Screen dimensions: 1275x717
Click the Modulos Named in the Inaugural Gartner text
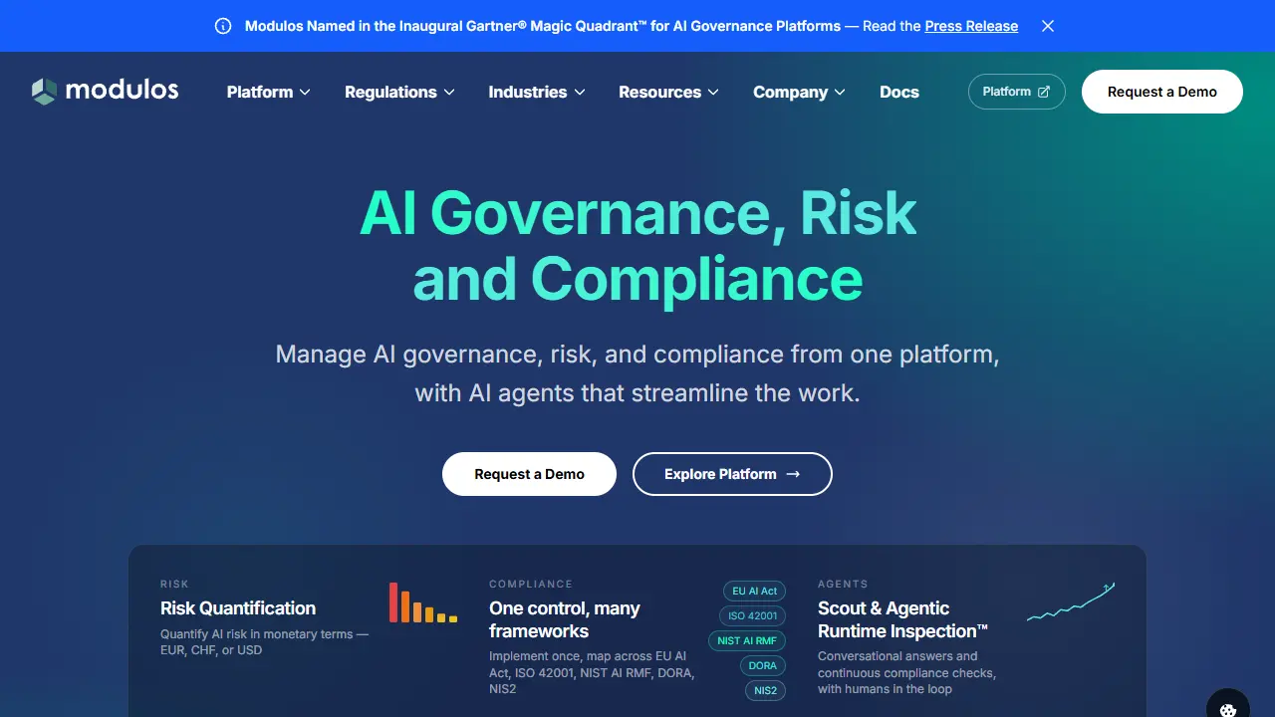point(543,26)
